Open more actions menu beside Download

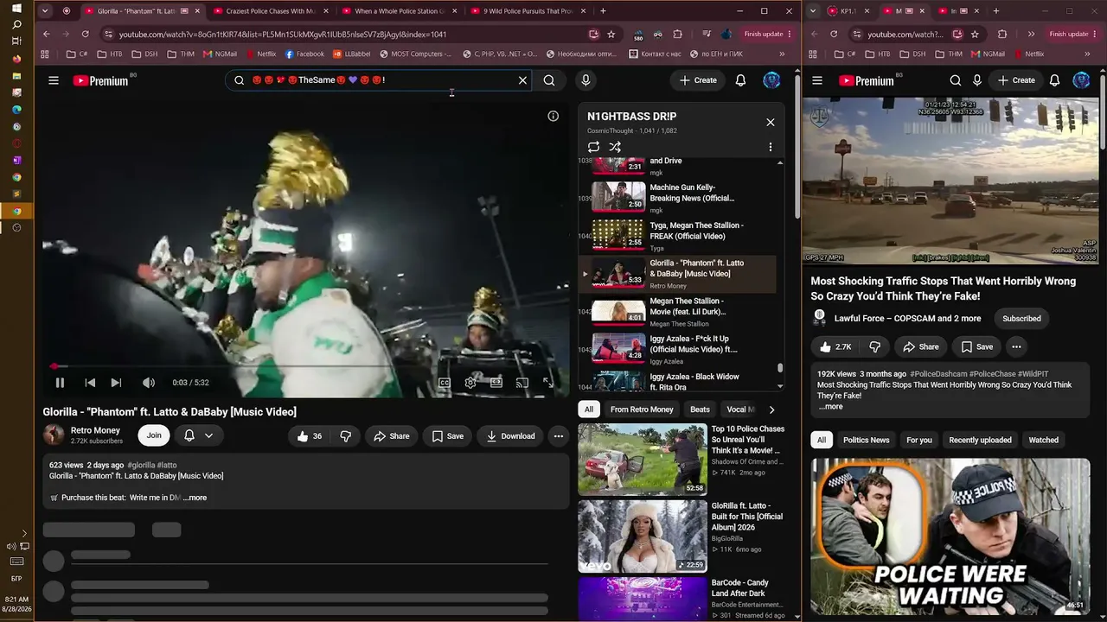pyautogui.click(x=559, y=436)
